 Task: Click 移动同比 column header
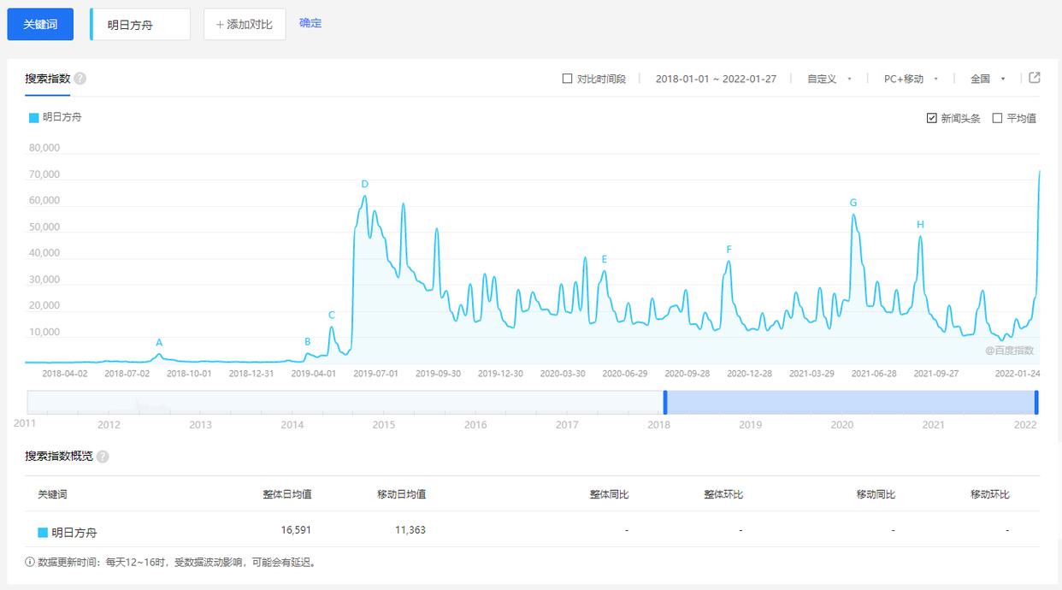coord(876,494)
